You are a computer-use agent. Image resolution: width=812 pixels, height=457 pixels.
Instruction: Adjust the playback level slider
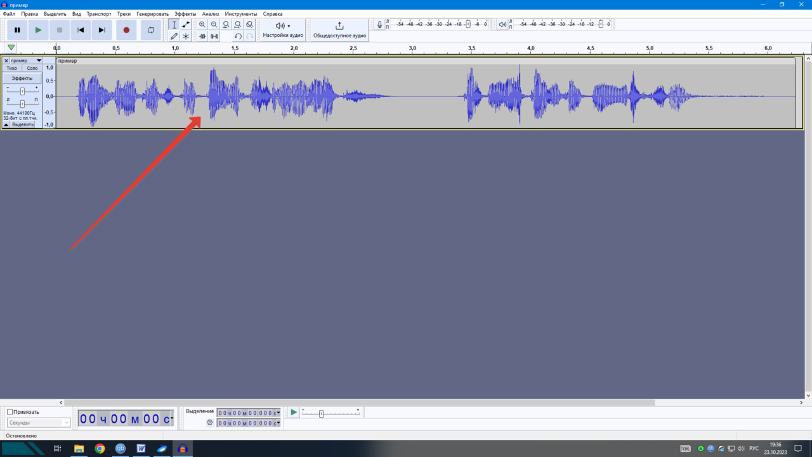tap(600, 24)
